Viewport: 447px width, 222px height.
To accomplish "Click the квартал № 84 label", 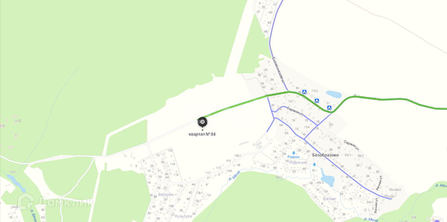I will pyautogui.click(x=202, y=134).
